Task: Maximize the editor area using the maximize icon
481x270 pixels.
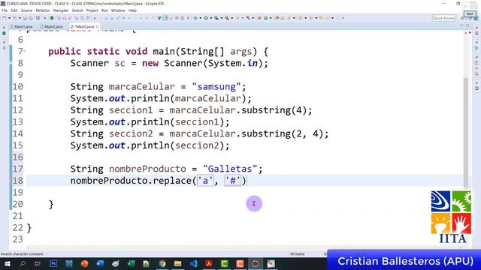Action: click(467, 25)
